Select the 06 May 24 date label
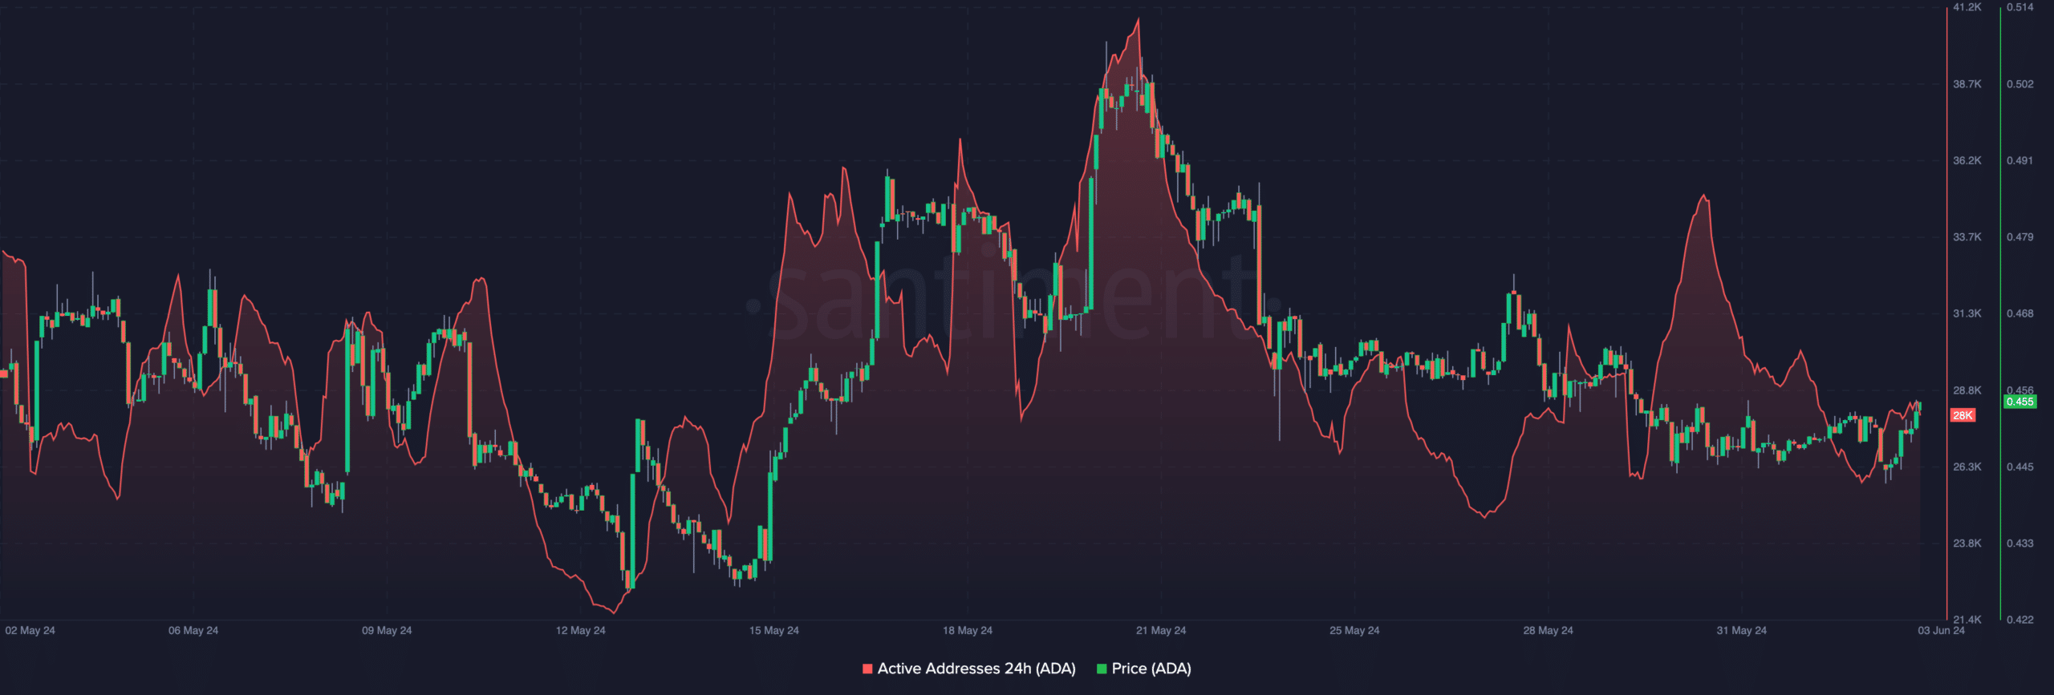Viewport: 2054px width, 695px height. pos(193,631)
